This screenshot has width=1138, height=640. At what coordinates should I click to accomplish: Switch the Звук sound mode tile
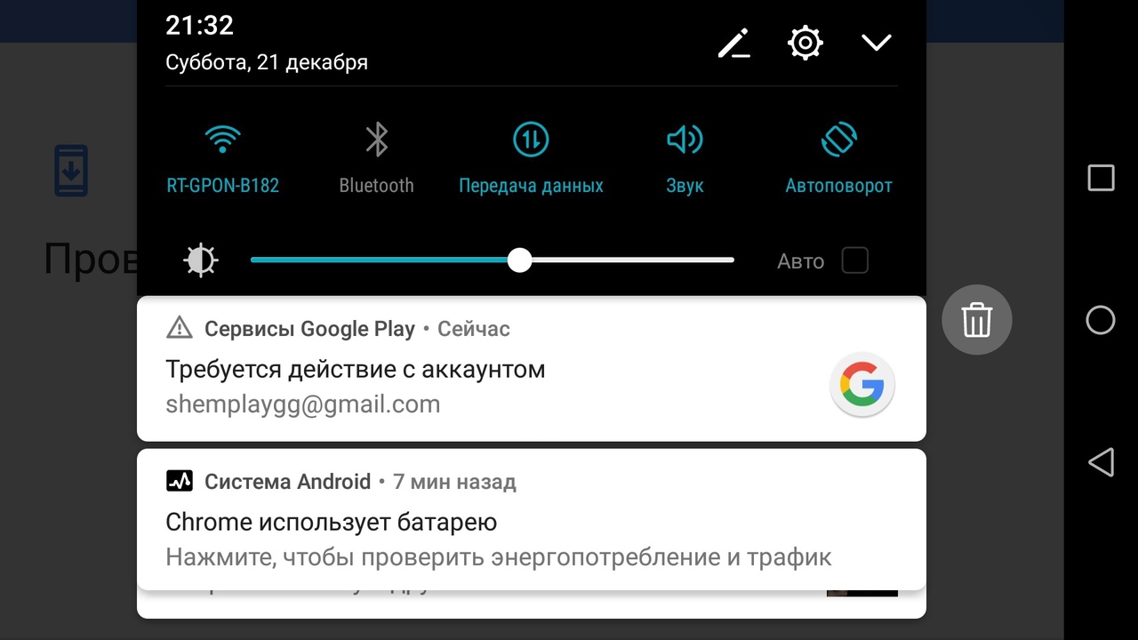[685, 159]
